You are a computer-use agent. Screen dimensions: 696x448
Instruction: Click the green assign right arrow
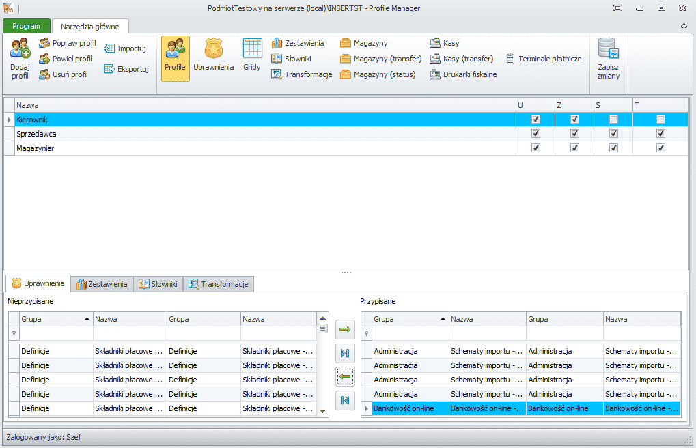[345, 329]
